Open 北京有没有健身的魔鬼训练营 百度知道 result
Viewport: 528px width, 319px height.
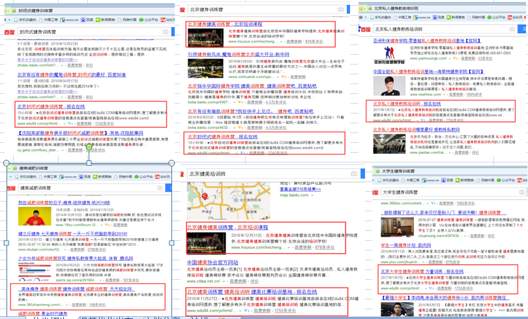pyautogui.click(x=72, y=75)
